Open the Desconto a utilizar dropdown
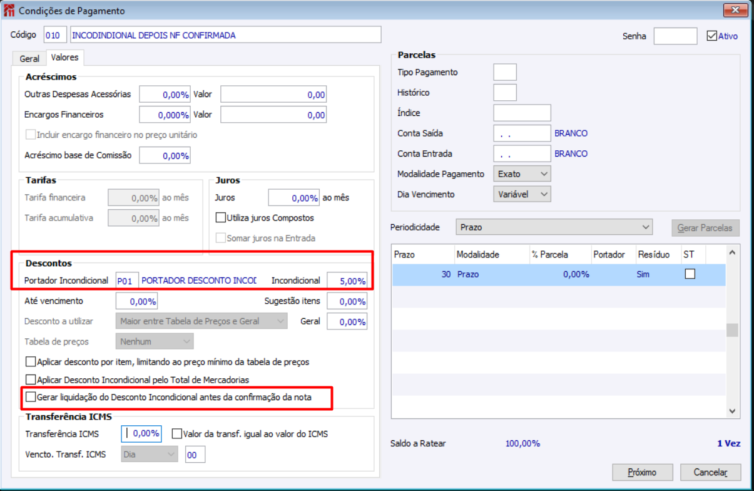Screen dimensions: 754x491 pyautogui.click(x=201, y=321)
